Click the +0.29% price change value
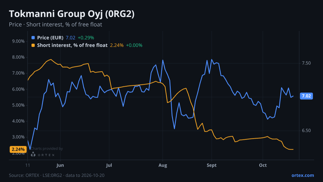323x182 pixels. pos(86,38)
